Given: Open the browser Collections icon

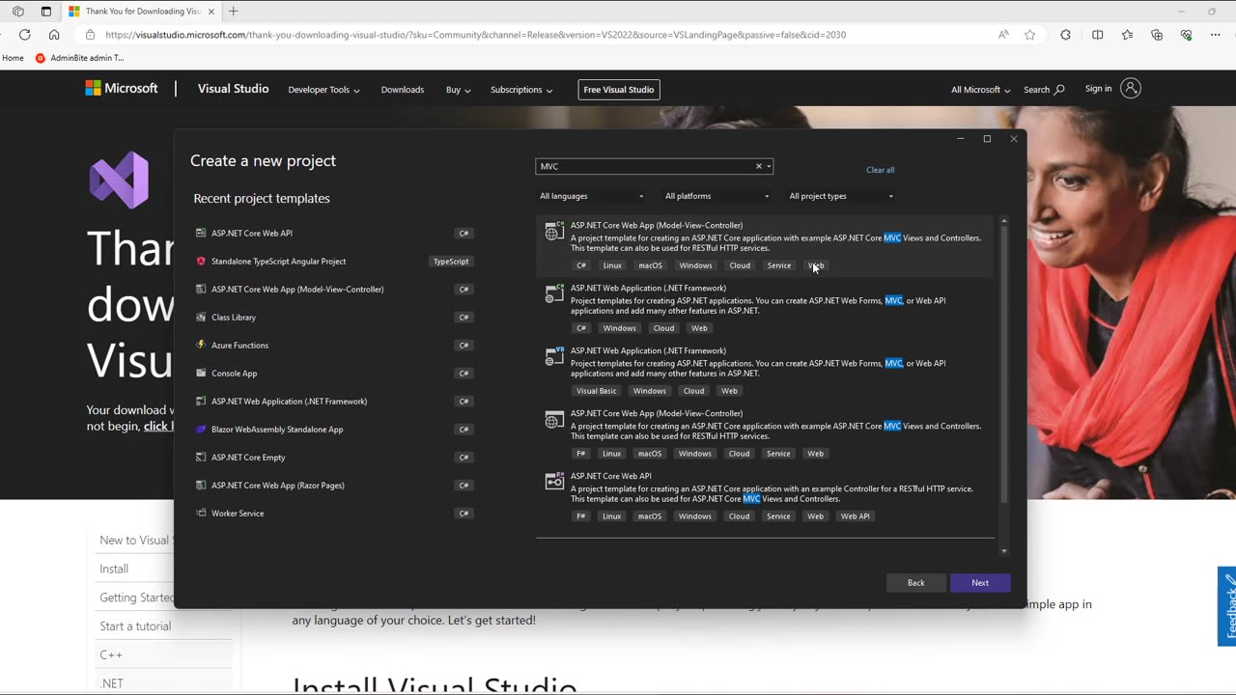Looking at the screenshot, I should (1157, 35).
